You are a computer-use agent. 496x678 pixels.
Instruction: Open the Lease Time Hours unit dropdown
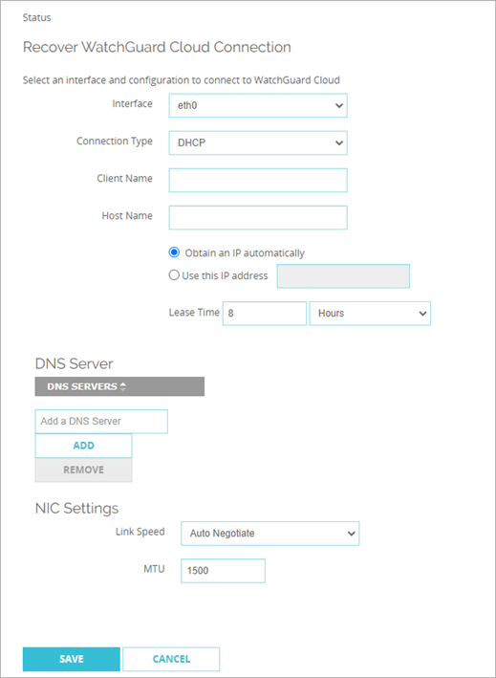click(370, 313)
